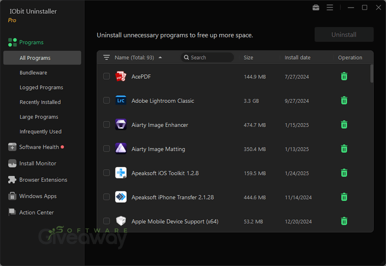Click trash icon for Apeaksoft iOS Toolkit
The width and height of the screenshot is (386, 266).
(344, 173)
